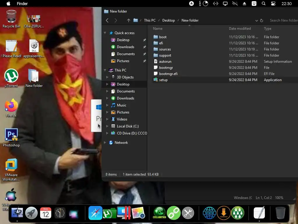Collapse the Quick access tree

(105, 33)
